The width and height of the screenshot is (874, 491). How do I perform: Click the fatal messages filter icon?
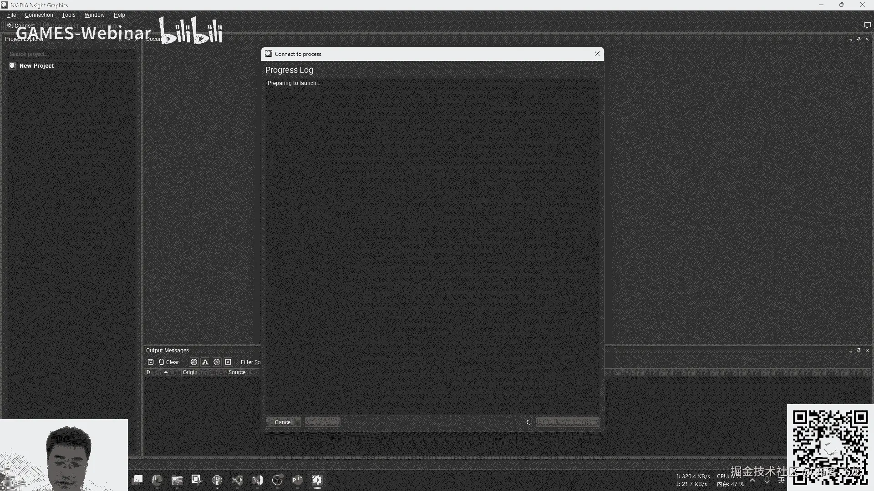click(228, 362)
